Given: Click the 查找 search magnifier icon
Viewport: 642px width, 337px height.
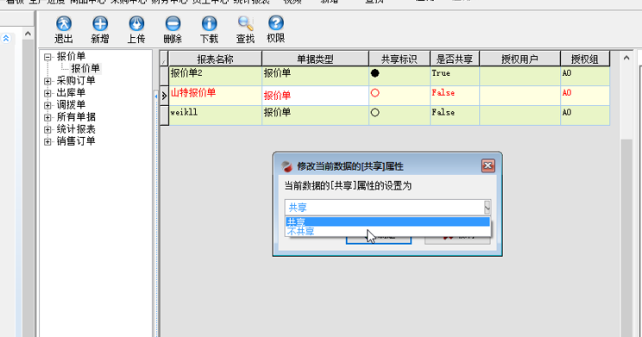Looking at the screenshot, I should tap(245, 24).
